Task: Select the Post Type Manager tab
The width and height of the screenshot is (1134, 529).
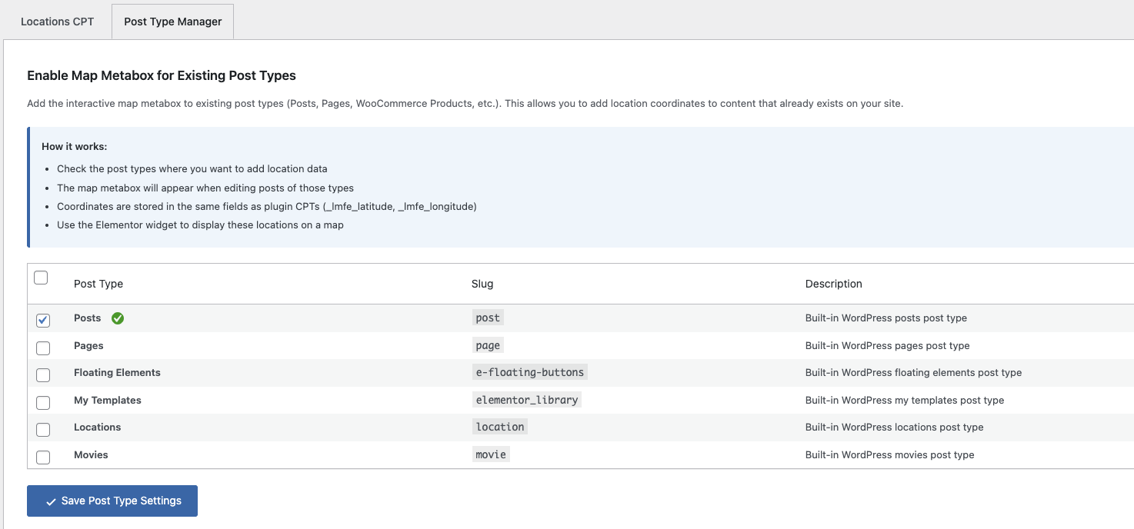Action: pyautogui.click(x=172, y=22)
